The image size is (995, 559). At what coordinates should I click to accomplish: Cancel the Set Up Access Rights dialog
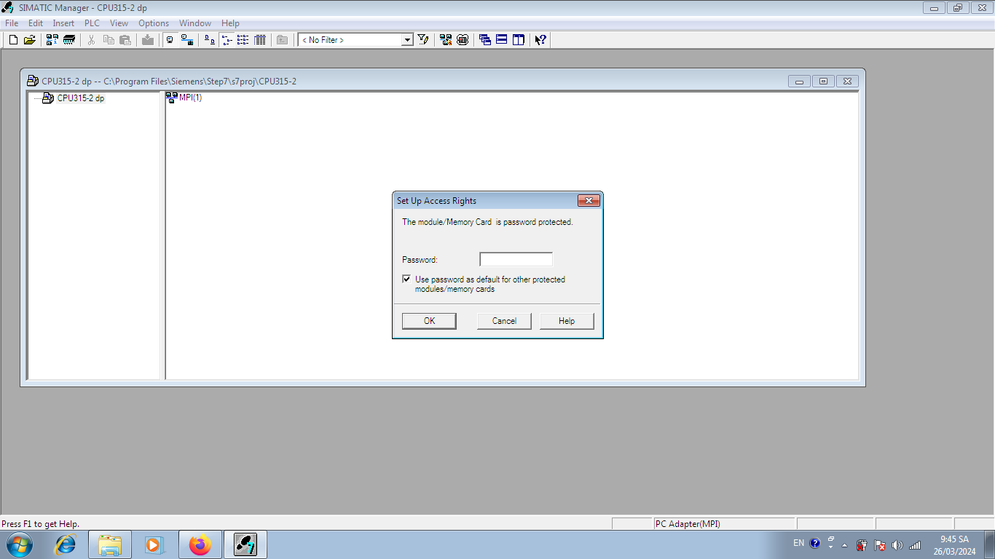pos(504,321)
